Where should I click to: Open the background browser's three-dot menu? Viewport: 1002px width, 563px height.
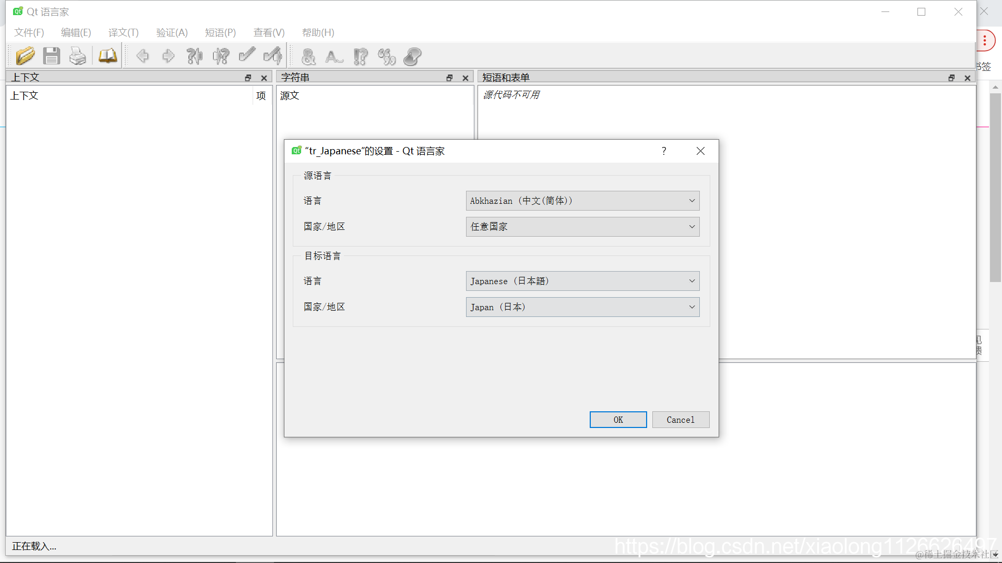click(985, 41)
